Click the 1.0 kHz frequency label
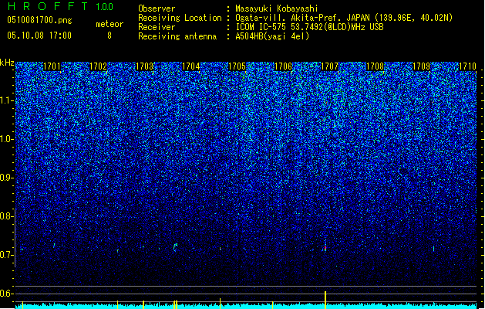The image size is (485, 309). click(x=7, y=139)
